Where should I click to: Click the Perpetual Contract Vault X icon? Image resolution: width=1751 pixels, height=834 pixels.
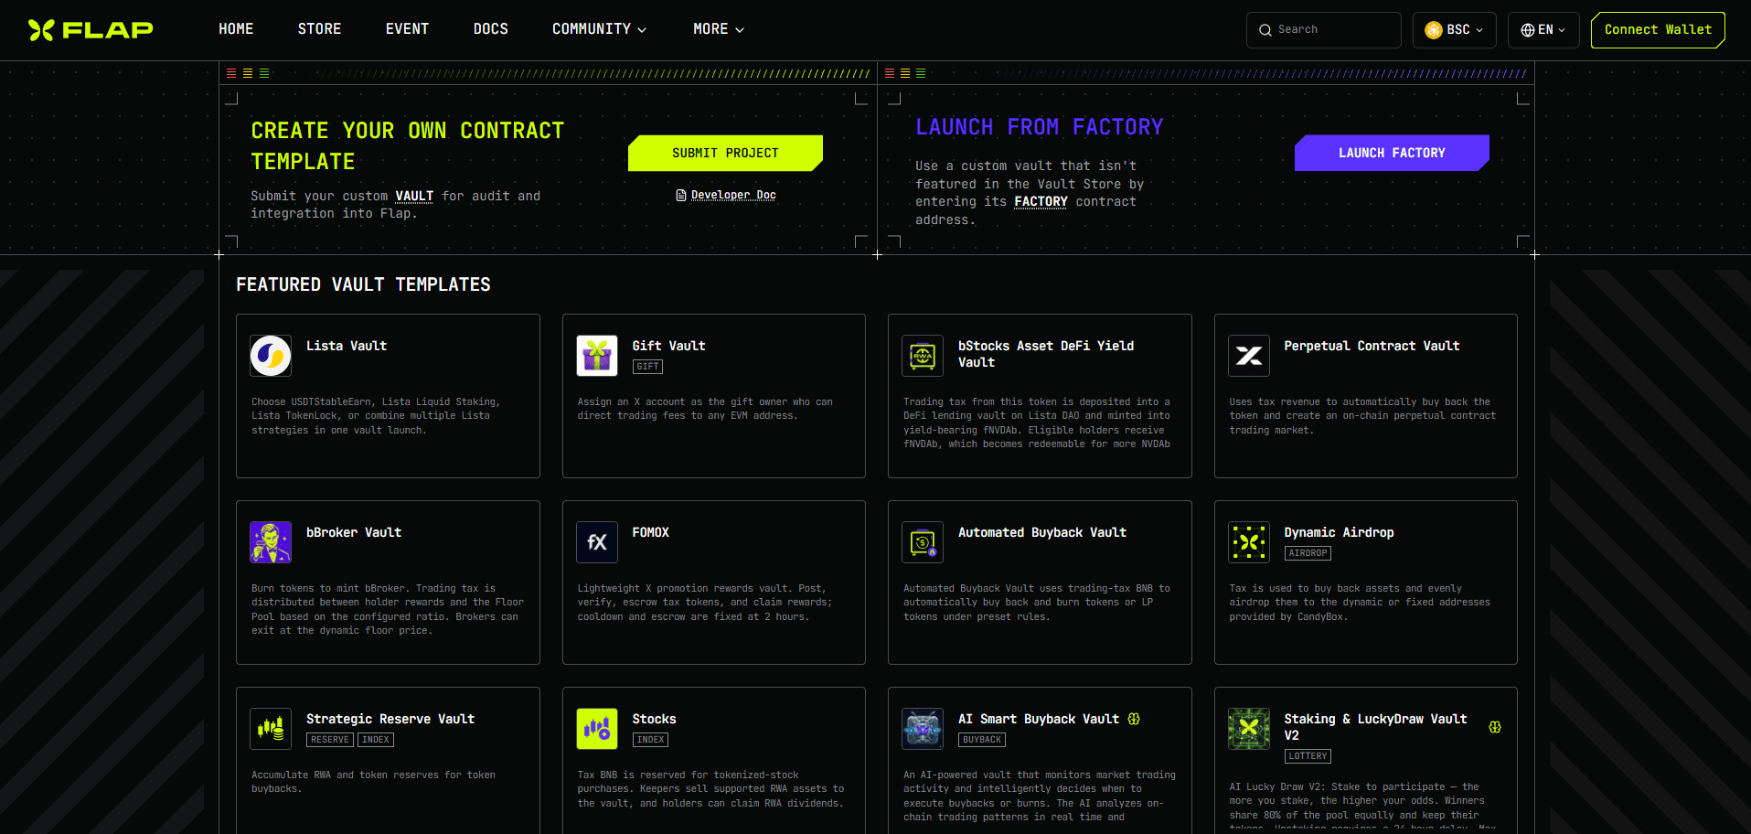pos(1249,356)
